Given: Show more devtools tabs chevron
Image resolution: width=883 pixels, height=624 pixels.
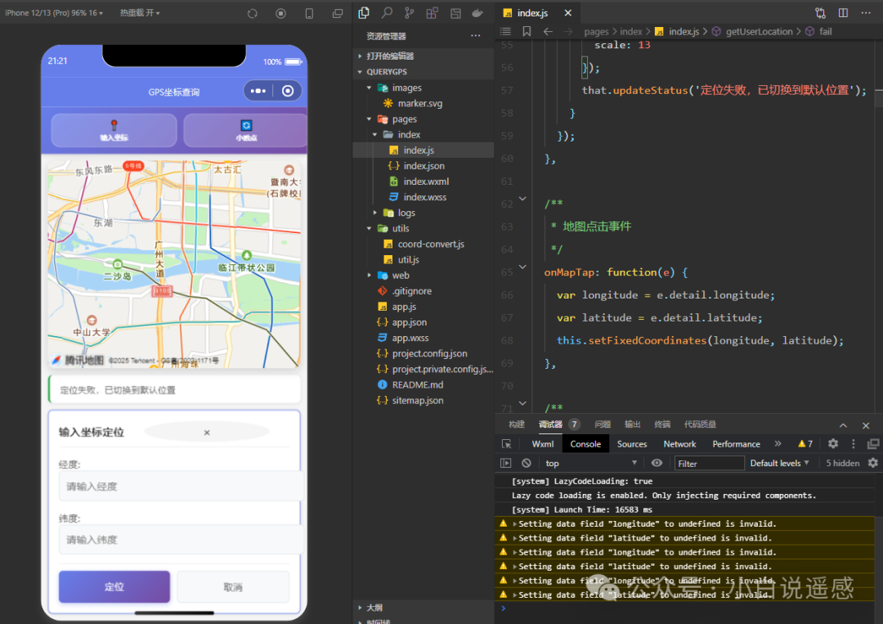Looking at the screenshot, I should point(778,444).
